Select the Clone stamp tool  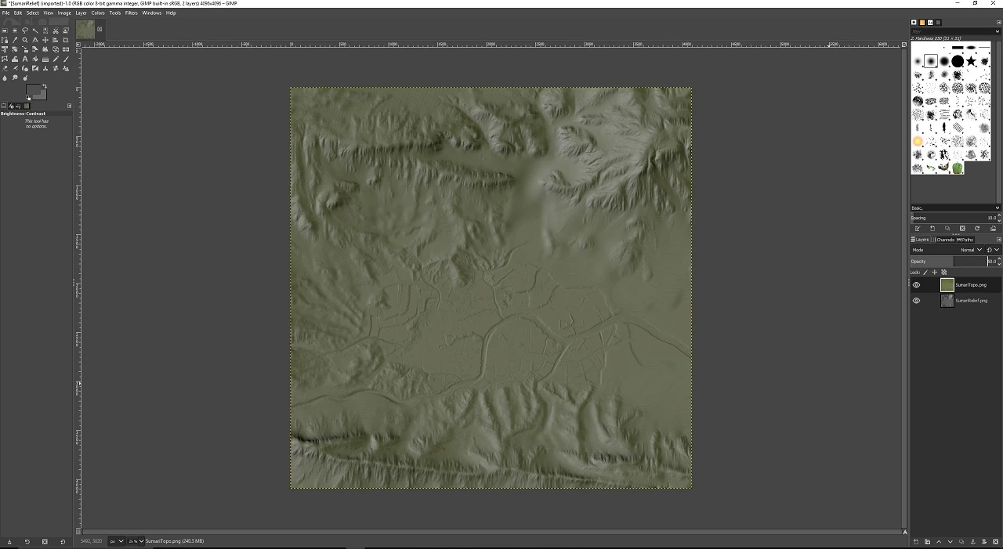pyautogui.click(x=45, y=68)
